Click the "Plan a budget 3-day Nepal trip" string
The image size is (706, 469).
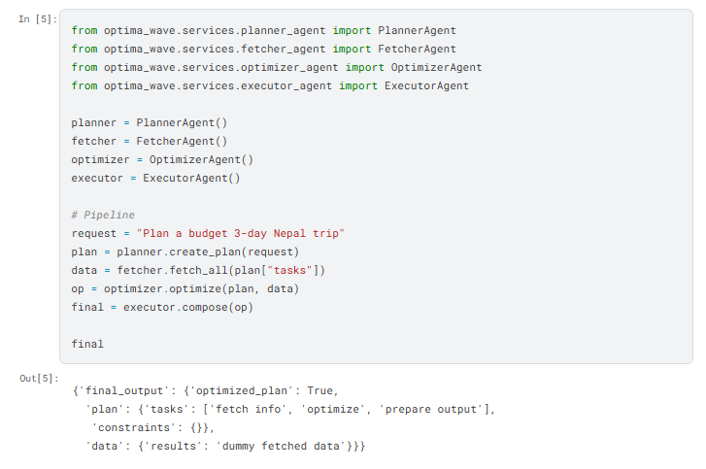(x=241, y=233)
